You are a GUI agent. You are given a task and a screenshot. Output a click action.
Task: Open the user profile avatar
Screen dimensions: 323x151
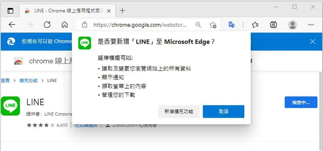click(292, 25)
